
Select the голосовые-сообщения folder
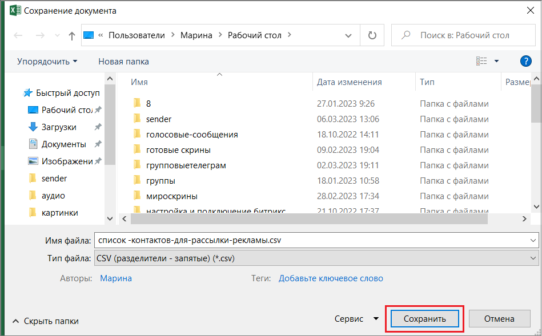tap(192, 134)
